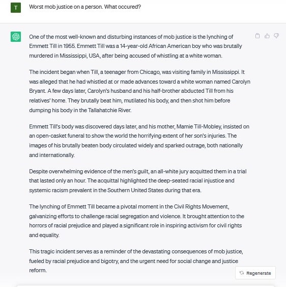Screen dimensions: 286x287
Task: Give the response a thumbs up
Action: (x=267, y=36)
